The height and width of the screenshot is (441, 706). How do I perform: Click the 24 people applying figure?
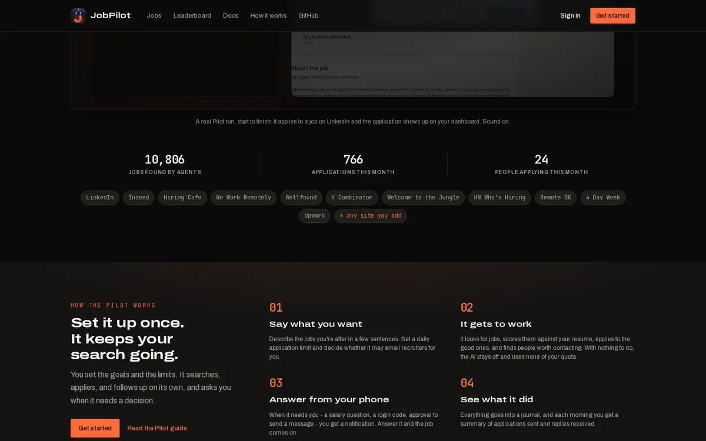541,159
